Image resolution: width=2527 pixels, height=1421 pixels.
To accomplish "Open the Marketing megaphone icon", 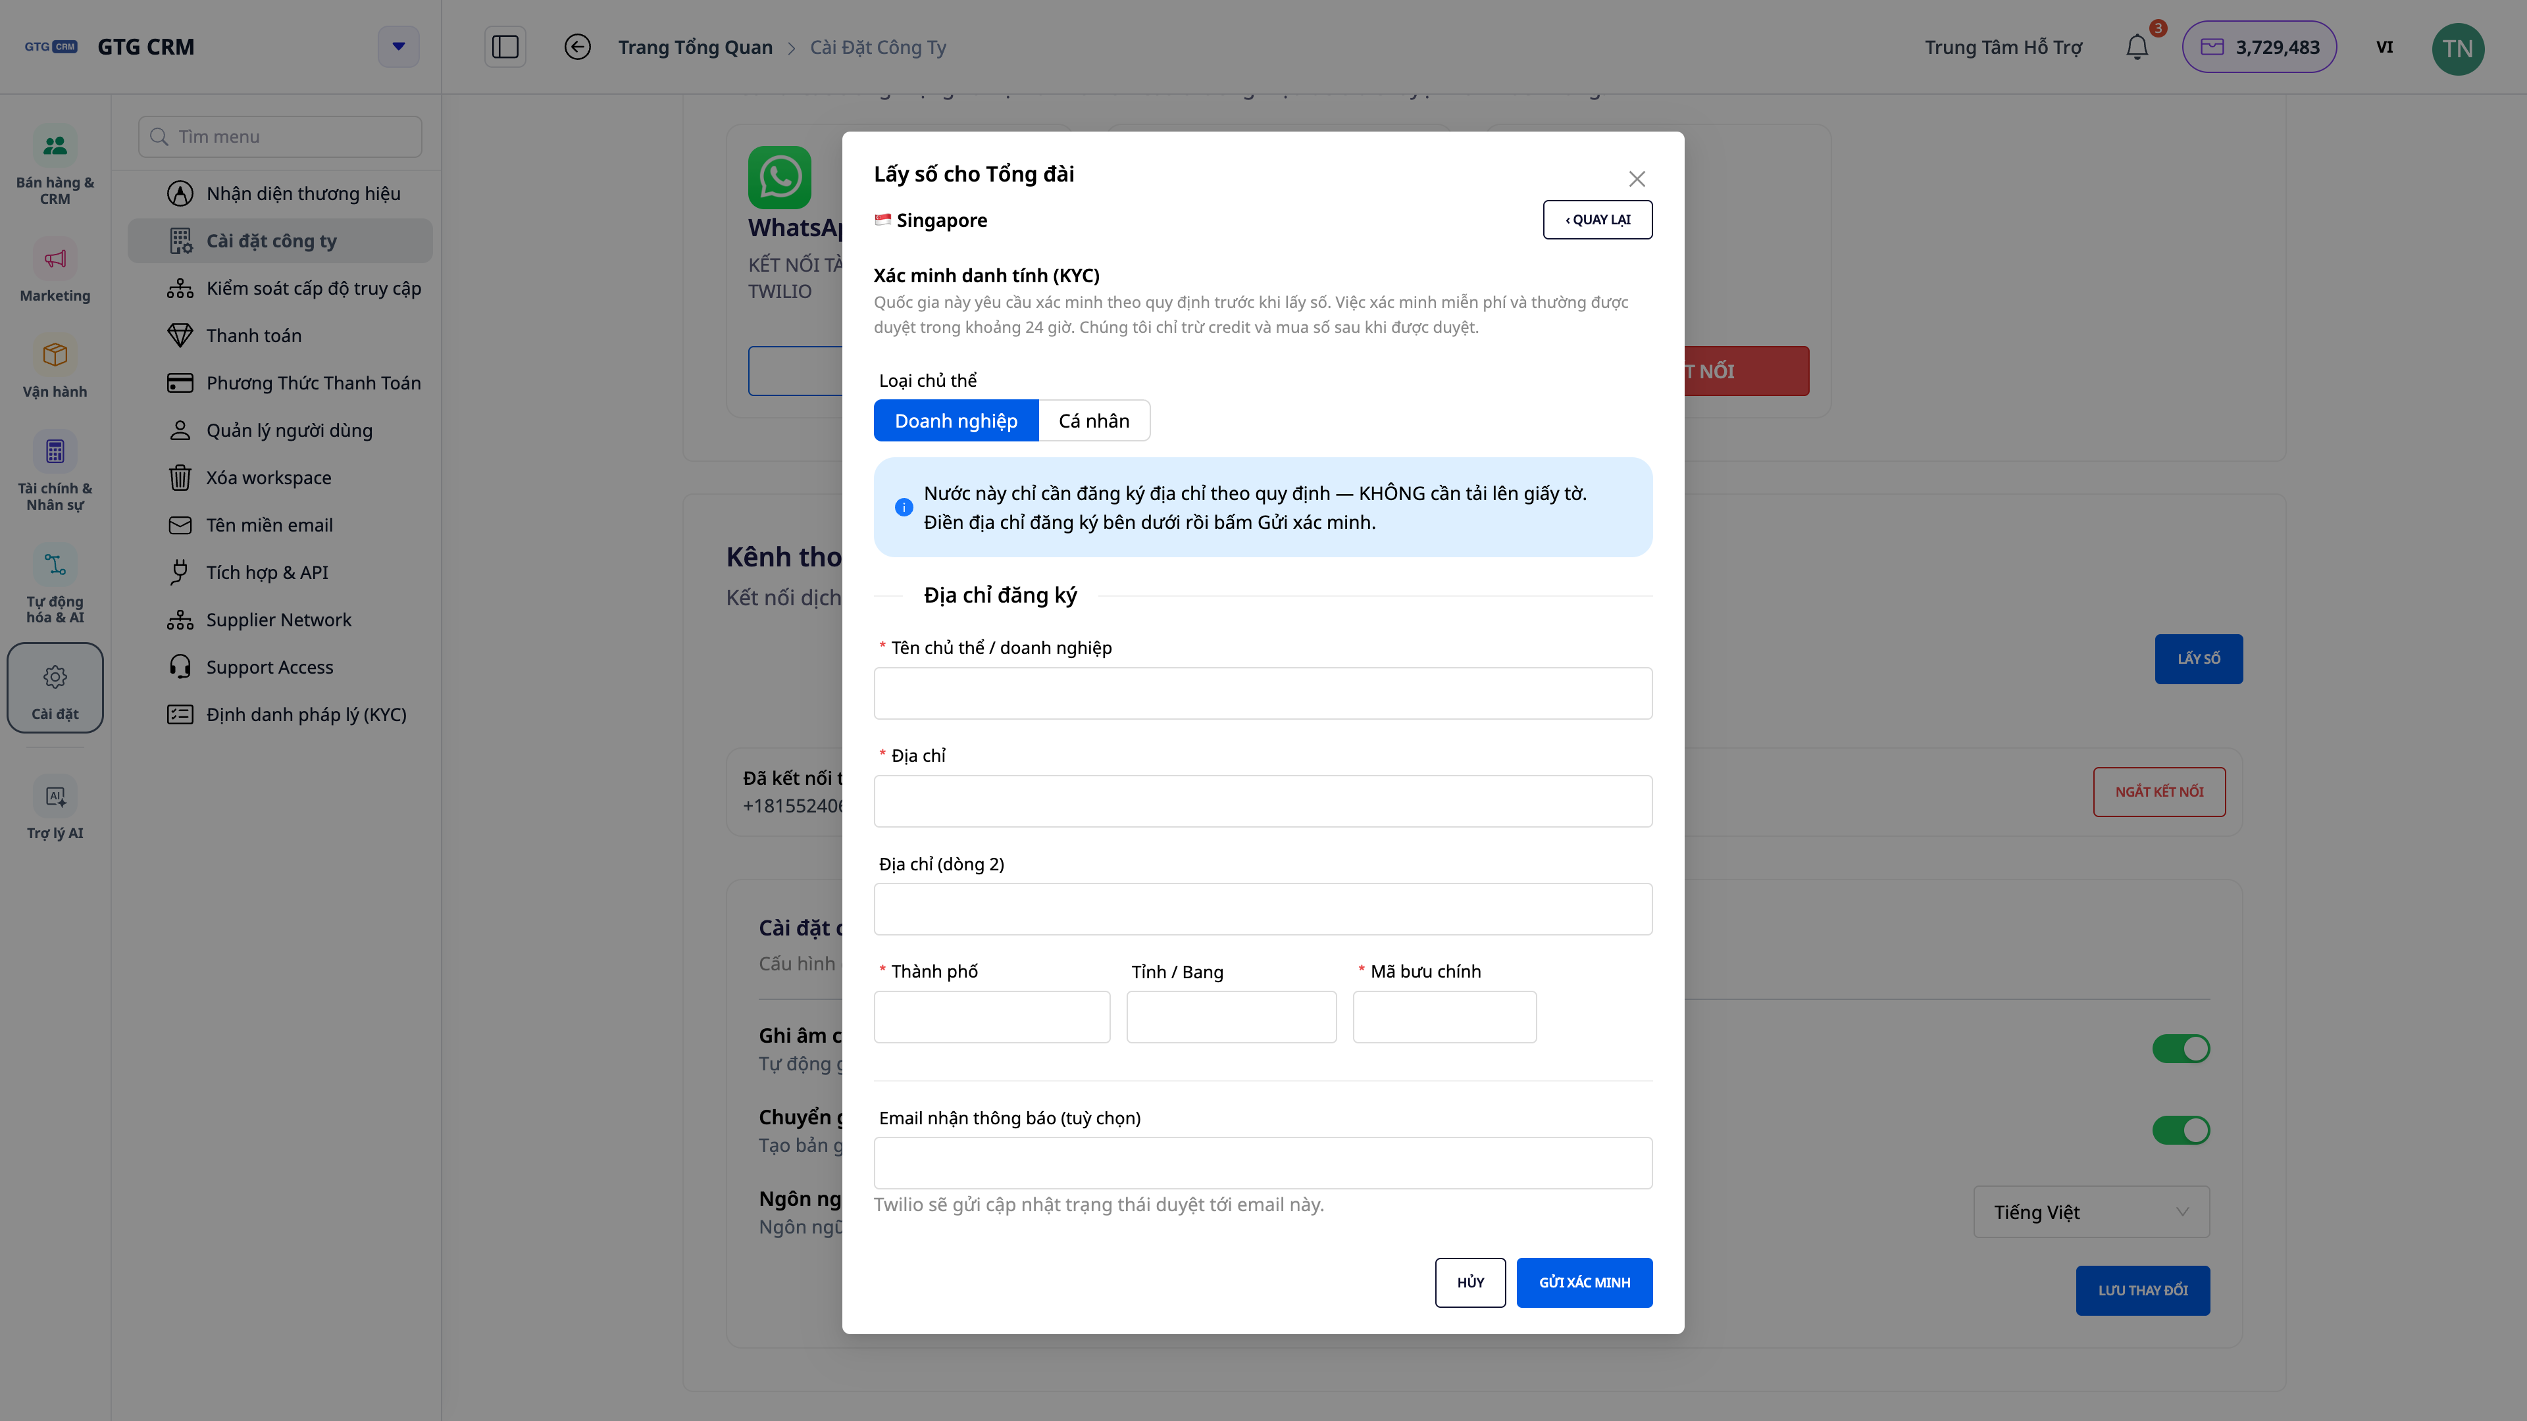I will (x=55, y=259).
